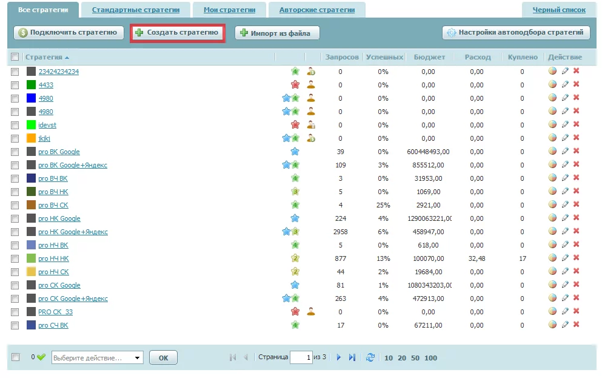Check the pro ВЧ СК row checkbox
The width and height of the screenshot is (602, 378).
[15, 205]
